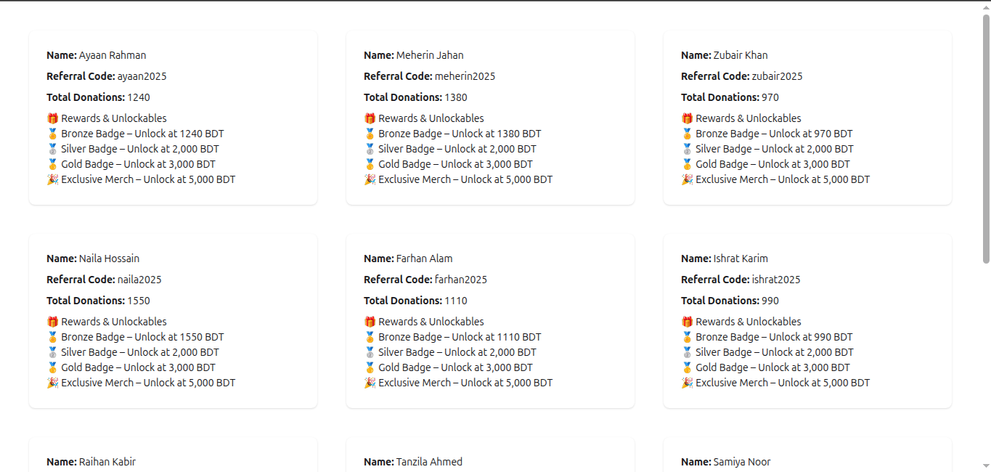Click the gift icon in Ishrat Karim's card
This screenshot has height=472, width=991.
tap(687, 322)
